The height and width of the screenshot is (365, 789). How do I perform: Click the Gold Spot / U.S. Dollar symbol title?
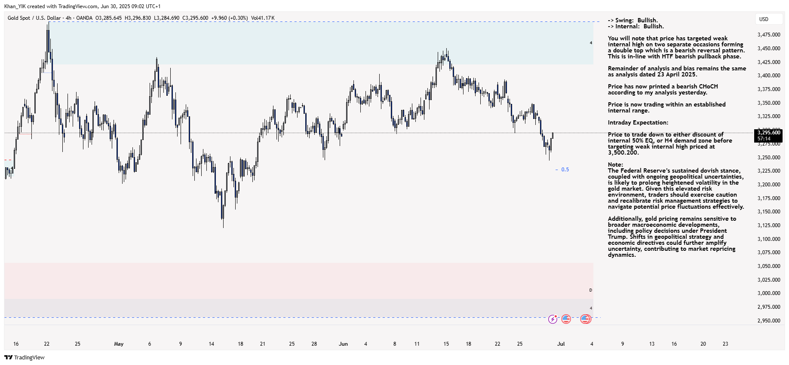tap(34, 18)
